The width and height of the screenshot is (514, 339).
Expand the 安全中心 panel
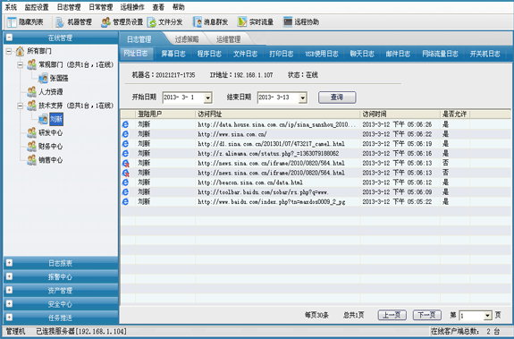click(x=9, y=304)
